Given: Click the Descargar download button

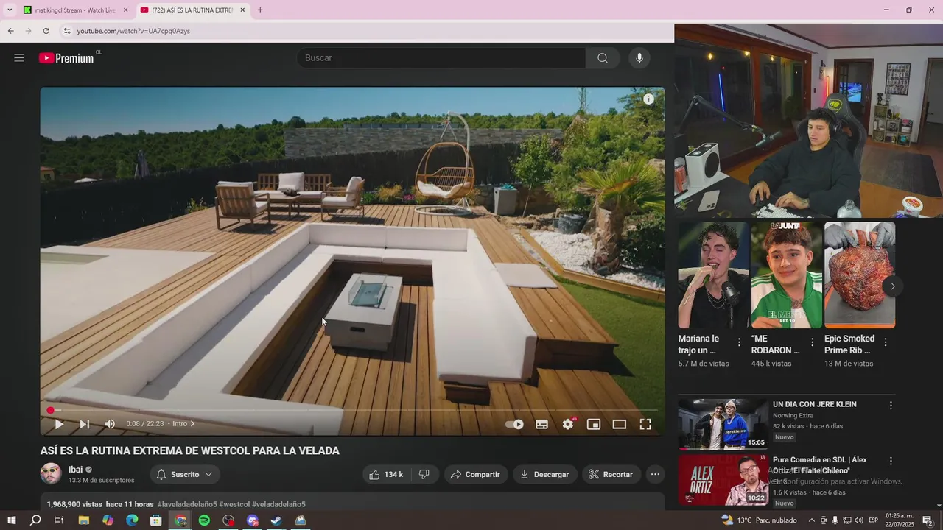Looking at the screenshot, I should tap(544, 475).
